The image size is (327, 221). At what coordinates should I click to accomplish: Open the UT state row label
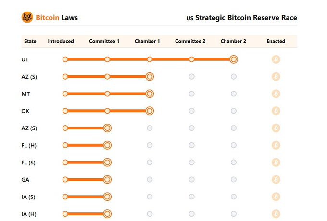[25, 59]
